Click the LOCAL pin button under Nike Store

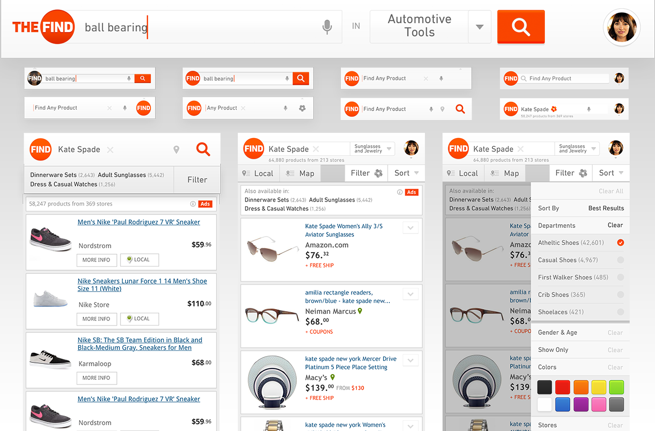(140, 319)
